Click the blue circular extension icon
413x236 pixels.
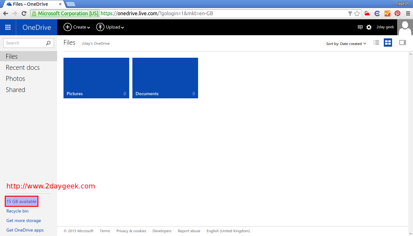[377, 13]
